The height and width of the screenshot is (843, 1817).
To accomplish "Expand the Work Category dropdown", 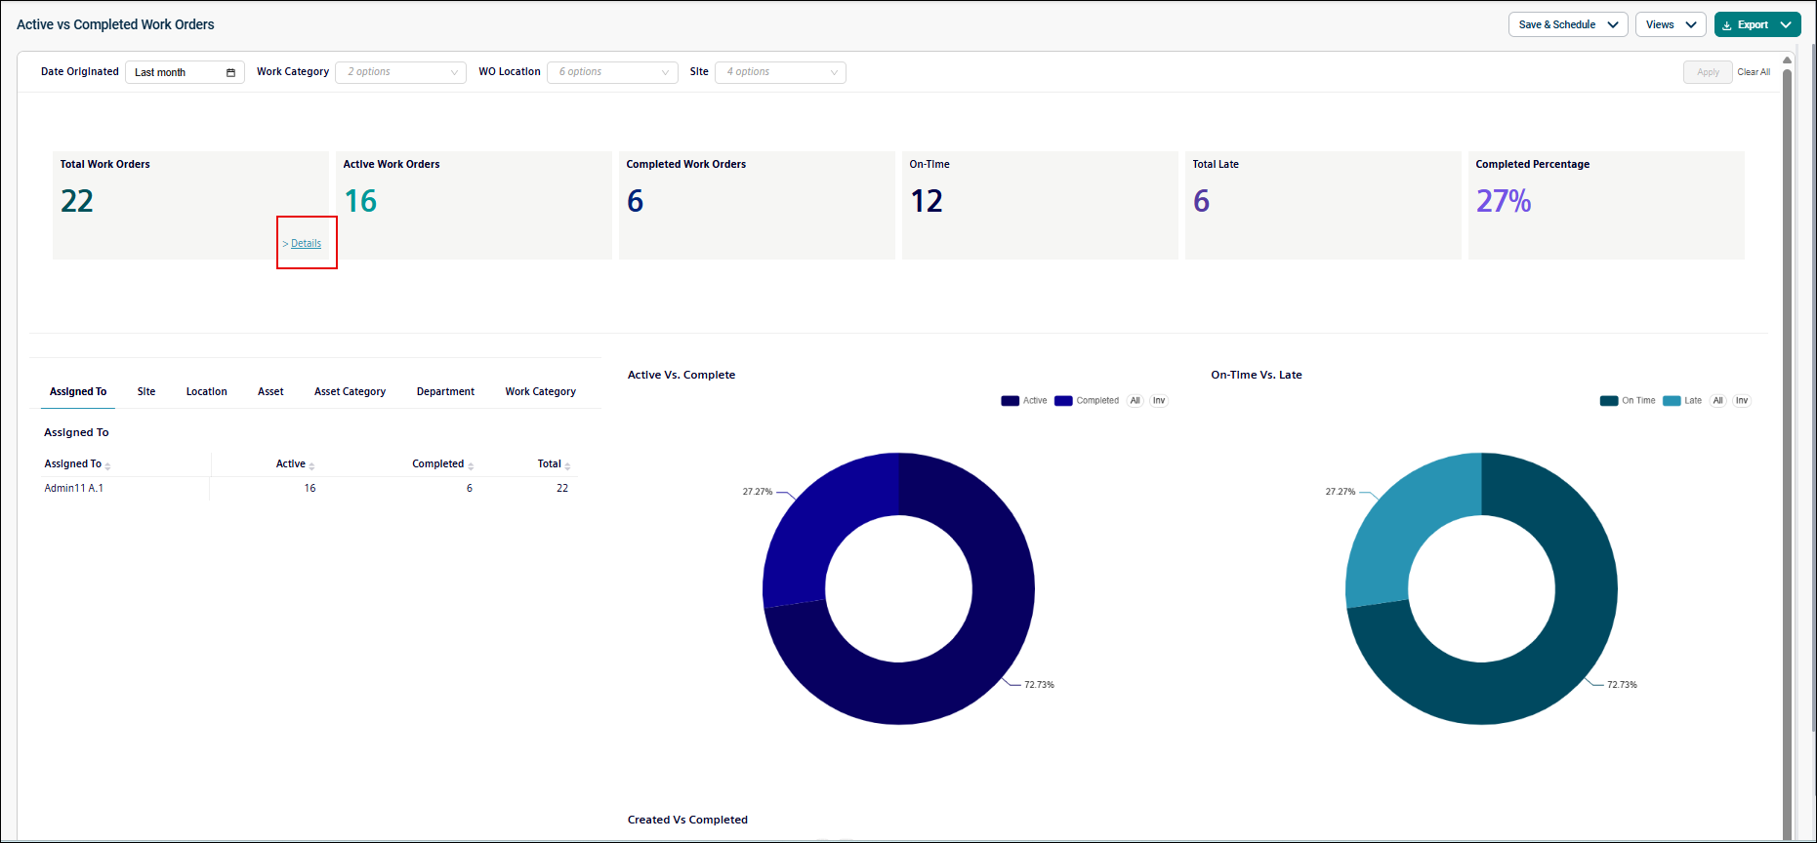I will point(400,72).
